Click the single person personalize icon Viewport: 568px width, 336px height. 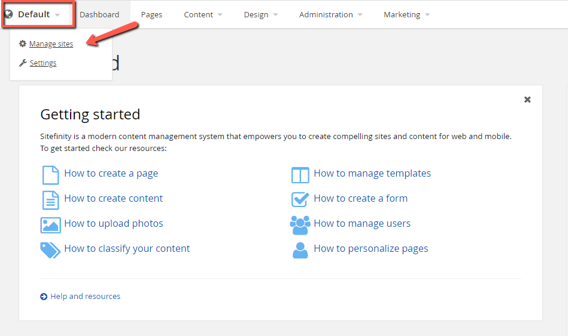pyautogui.click(x=300, y=250)
